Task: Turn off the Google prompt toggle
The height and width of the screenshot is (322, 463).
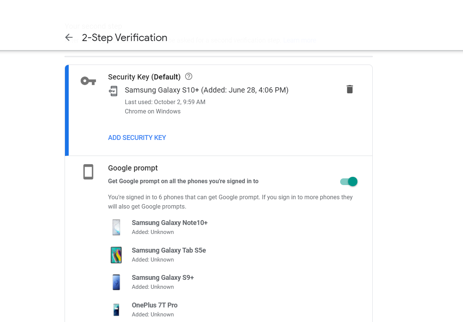Action: pyautogui.click(x=349, y=182)
